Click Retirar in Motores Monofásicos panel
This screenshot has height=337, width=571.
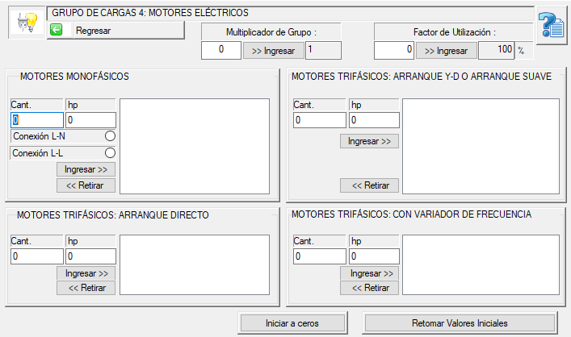point(86,185)
